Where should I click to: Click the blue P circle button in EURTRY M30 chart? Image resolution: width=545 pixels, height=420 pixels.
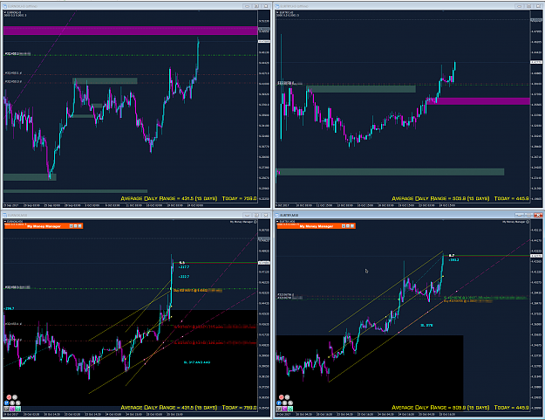pyautogui.click(x=279, y=403)
